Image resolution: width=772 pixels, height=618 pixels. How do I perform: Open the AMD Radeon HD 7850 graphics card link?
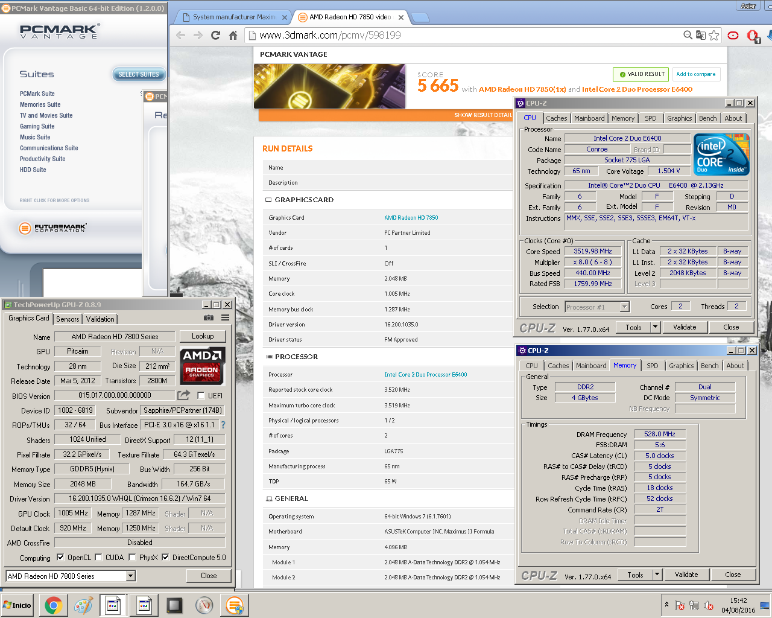(411, 217)
